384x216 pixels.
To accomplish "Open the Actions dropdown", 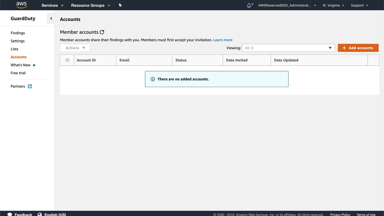I will click(75, 48).
